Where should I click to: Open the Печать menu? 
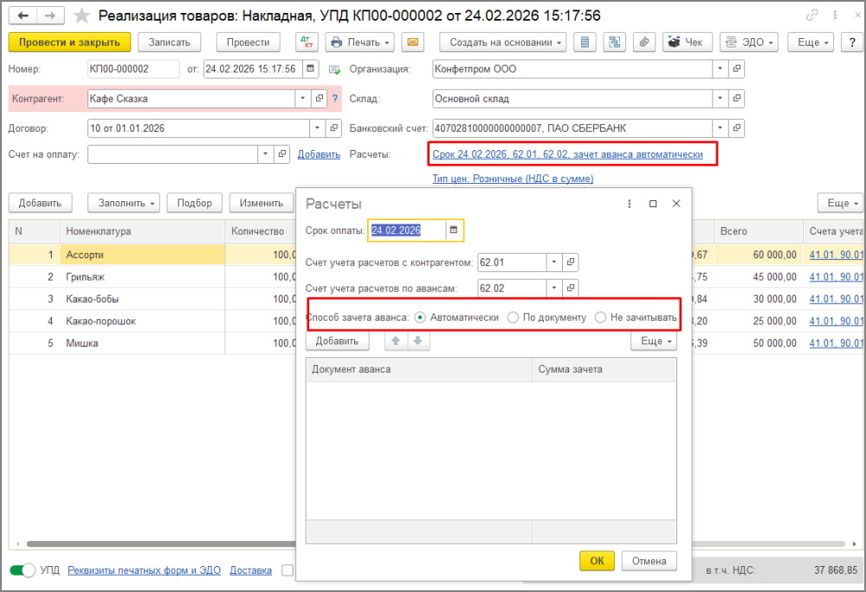coord(359,42)
